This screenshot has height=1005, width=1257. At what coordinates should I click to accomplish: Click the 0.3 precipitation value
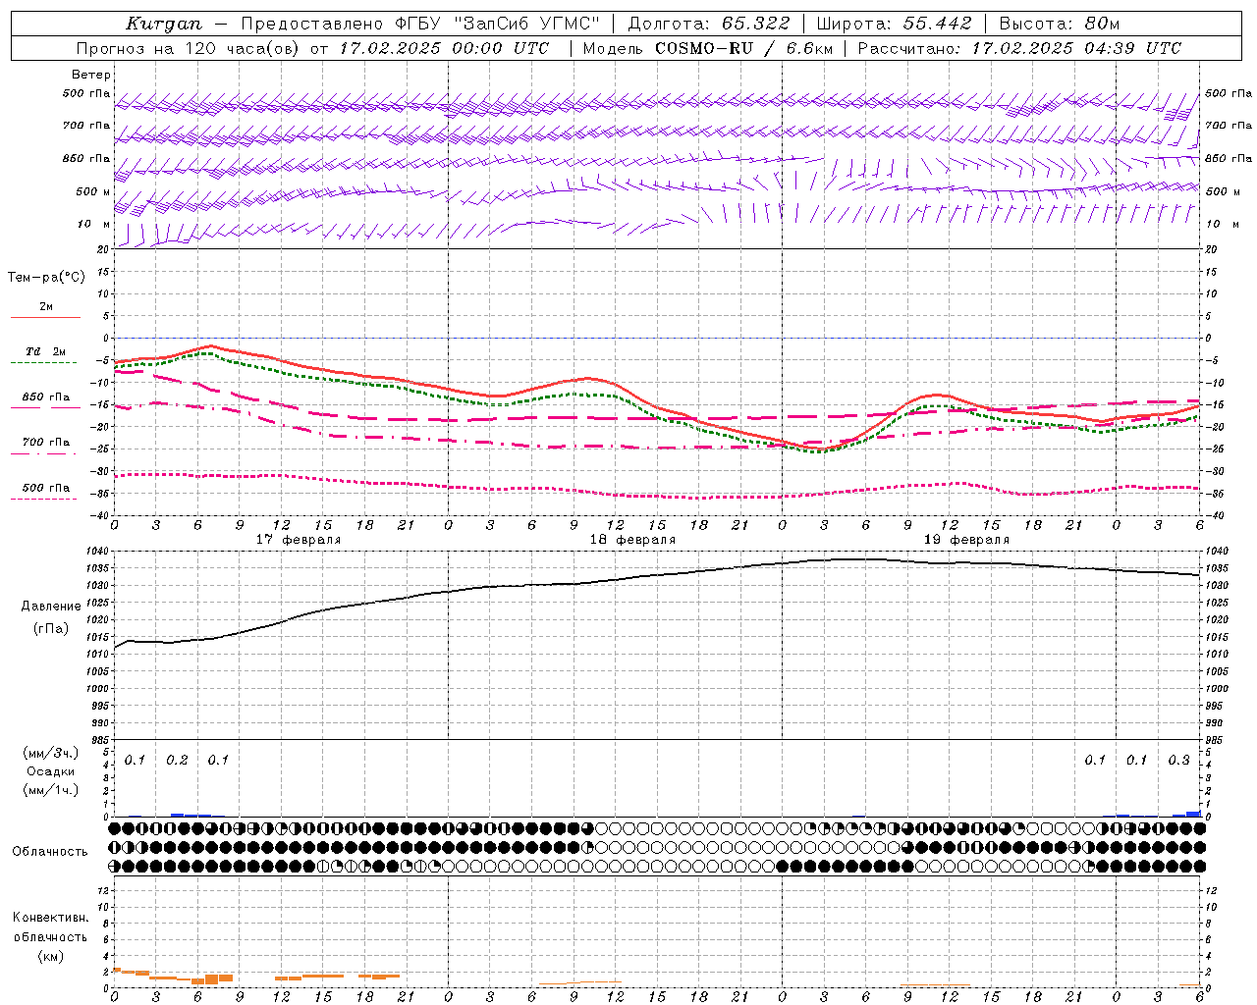click(1178, 761)
